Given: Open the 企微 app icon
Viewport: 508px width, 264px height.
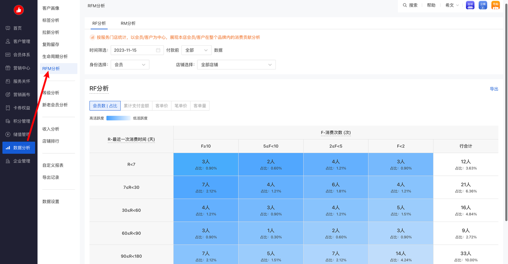Looking at the screenshot, I should tap(483, 5).
